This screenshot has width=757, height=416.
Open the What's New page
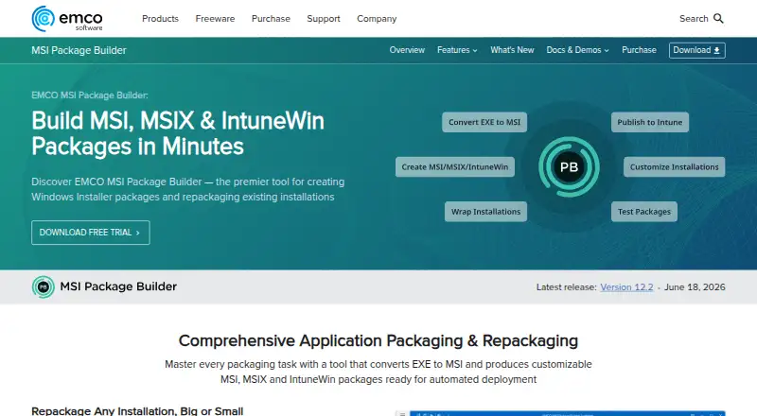tap(512, 50)
